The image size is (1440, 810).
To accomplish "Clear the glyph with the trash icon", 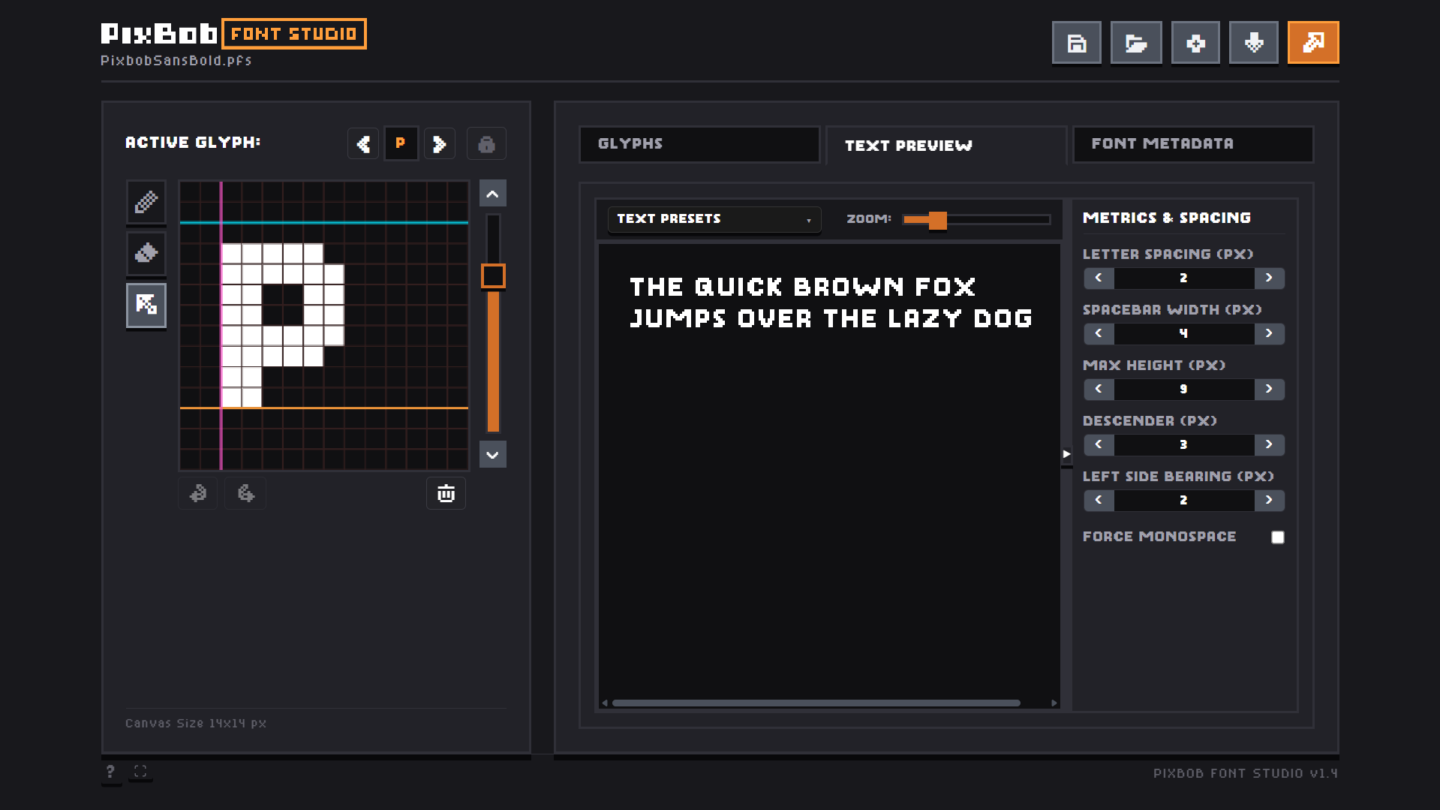I will coord(446,493).
